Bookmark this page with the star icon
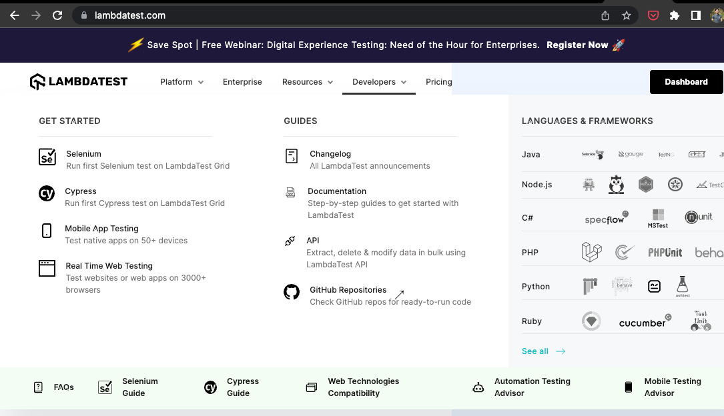724x416 pixels. (627, 15)
